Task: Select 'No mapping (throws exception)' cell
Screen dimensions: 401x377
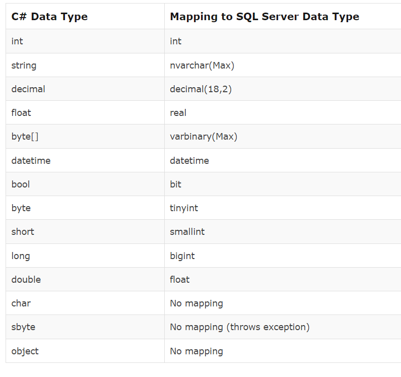Action: (x=283, y=327)
